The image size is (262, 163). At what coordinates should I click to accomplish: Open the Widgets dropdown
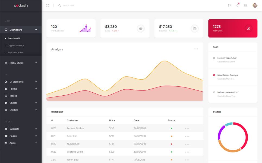coord(14,128)
